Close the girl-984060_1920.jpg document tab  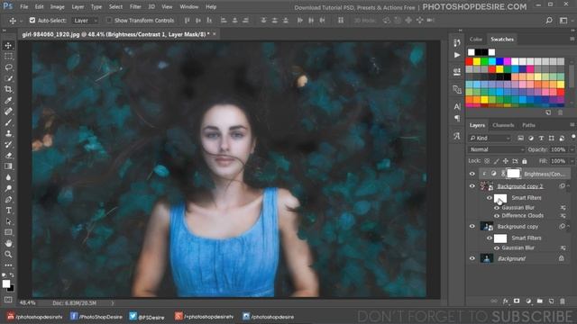tap(215, 34)
